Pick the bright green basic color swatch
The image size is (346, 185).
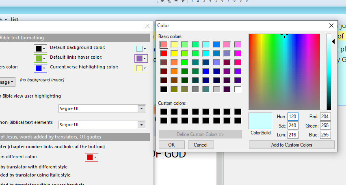[185, 62]
